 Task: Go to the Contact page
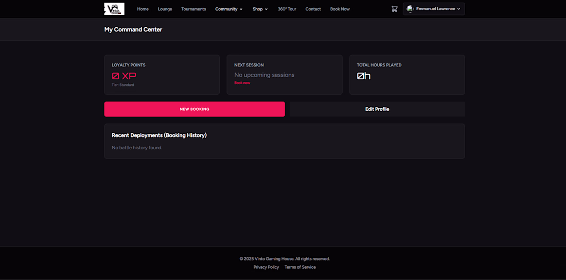point(313,9)
